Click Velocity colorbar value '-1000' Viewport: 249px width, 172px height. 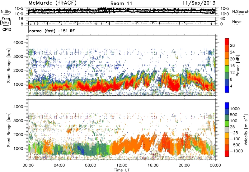(x=236, y=151)
